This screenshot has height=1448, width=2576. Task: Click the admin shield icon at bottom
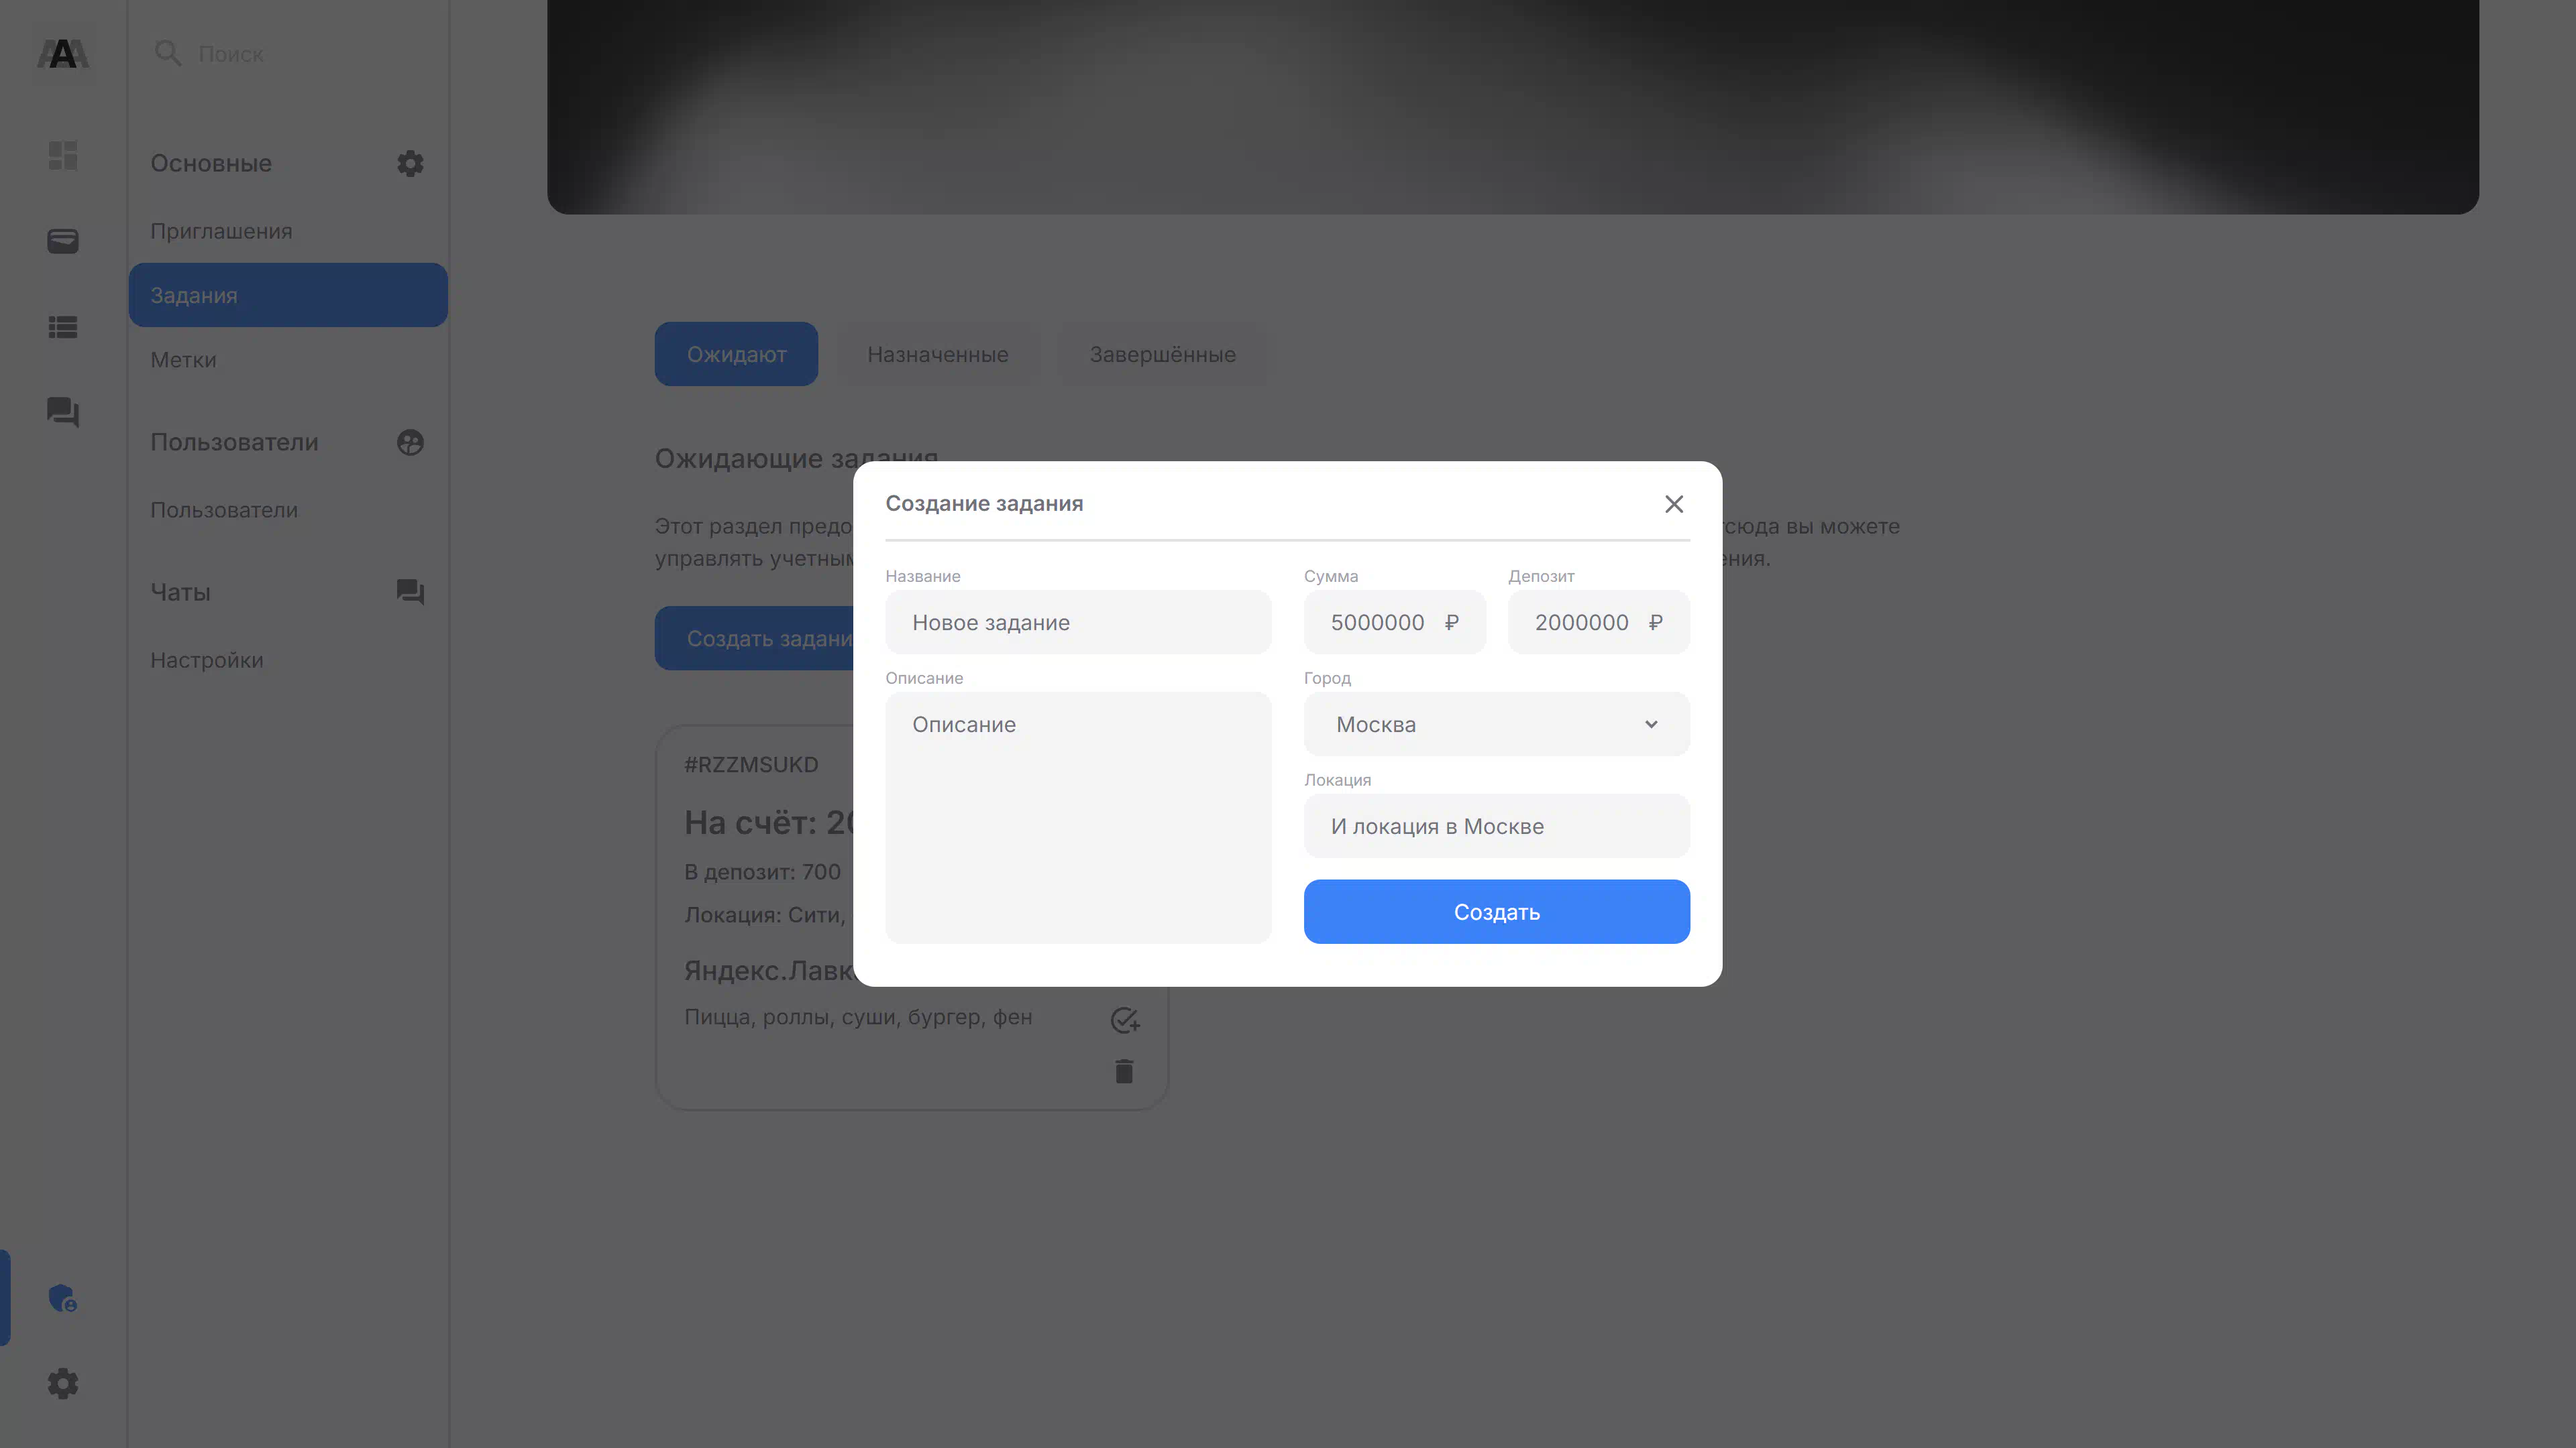[63, 1298]
